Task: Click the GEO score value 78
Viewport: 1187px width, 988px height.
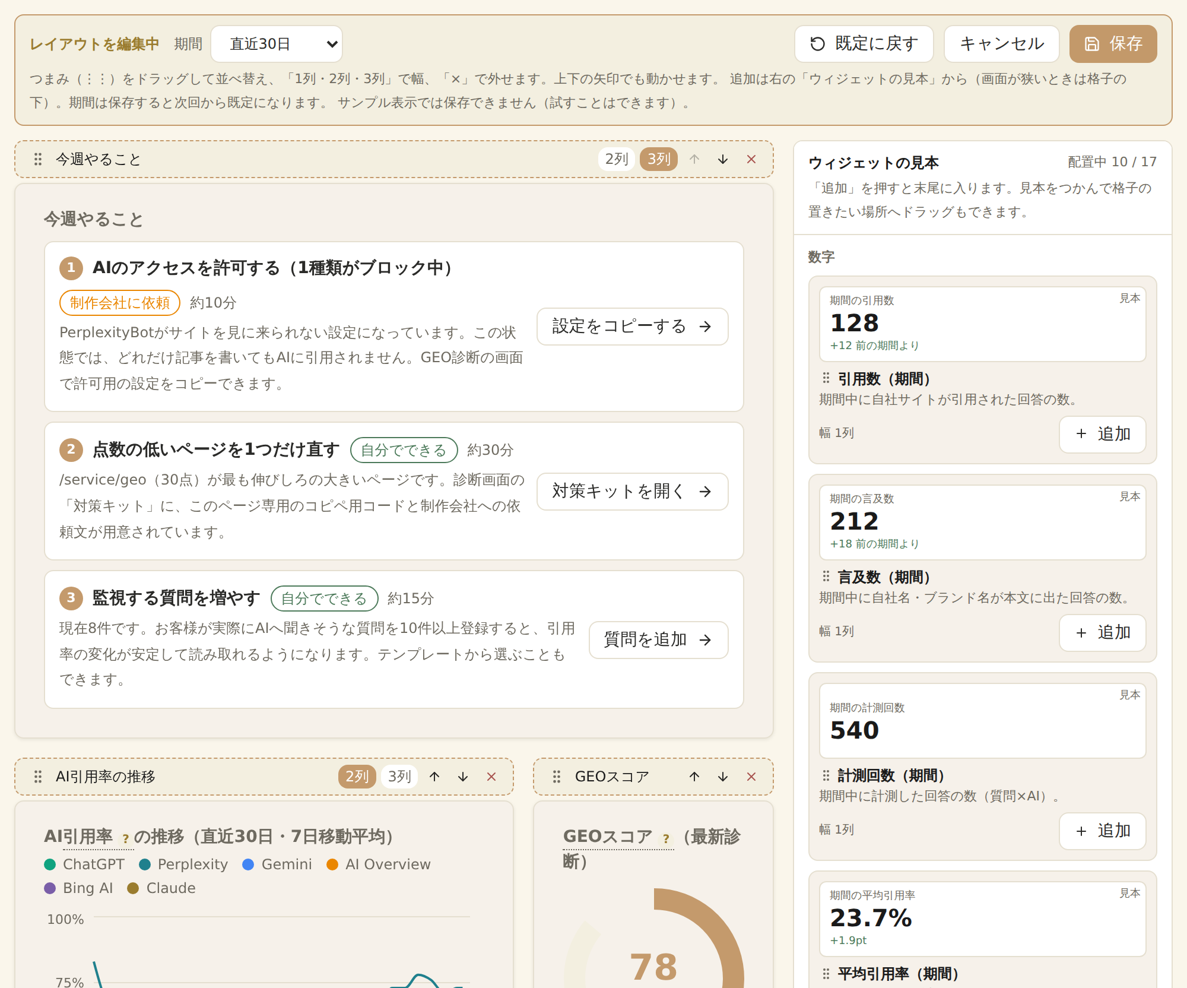Action: 653,967
